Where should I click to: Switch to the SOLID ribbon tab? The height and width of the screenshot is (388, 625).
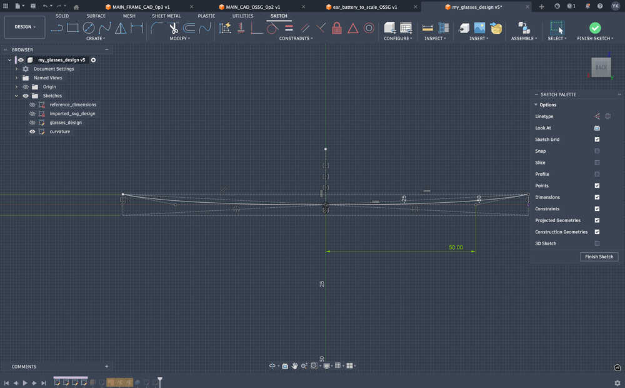point(62,16)
